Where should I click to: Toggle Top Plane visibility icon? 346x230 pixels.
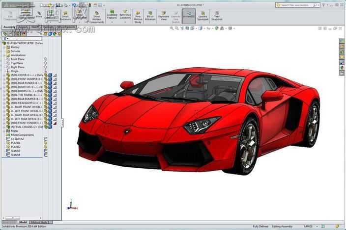pos(45,63)
